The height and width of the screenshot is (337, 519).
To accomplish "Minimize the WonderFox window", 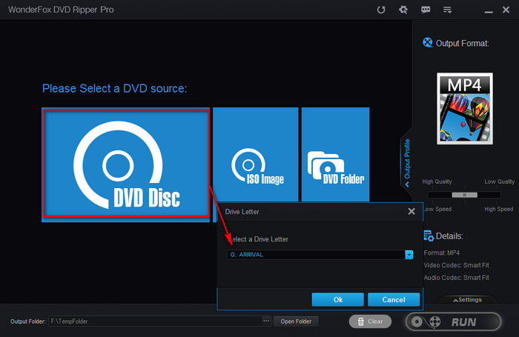I will coord(489,12).
